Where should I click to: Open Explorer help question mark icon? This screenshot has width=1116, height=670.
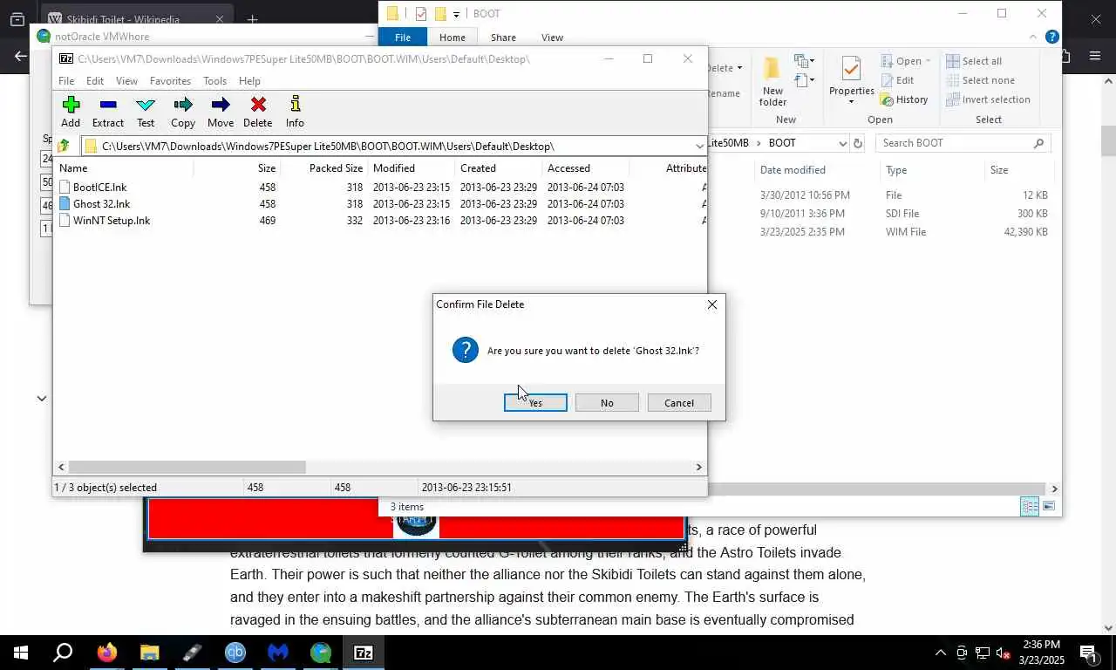(1052, 38)
